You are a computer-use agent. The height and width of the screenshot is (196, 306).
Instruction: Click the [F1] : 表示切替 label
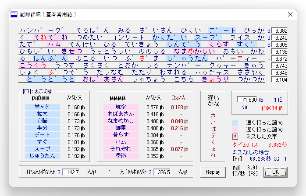click(x=37, y=91)
